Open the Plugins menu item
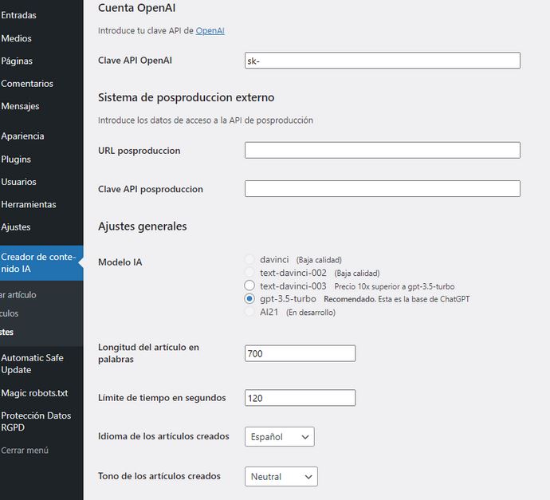 pos(16,159)
